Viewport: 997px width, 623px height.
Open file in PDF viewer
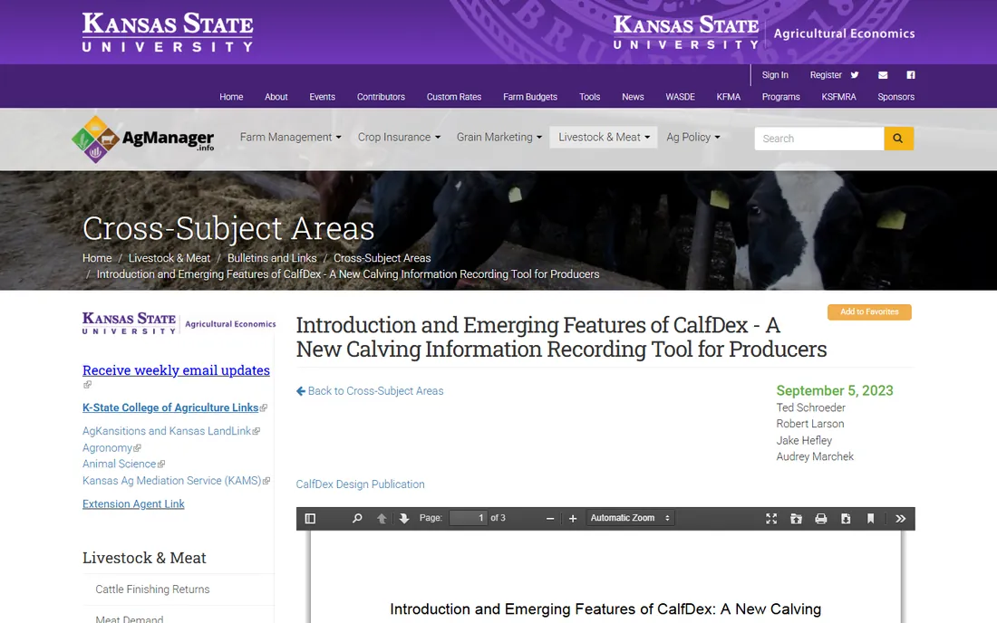[796, 518]
